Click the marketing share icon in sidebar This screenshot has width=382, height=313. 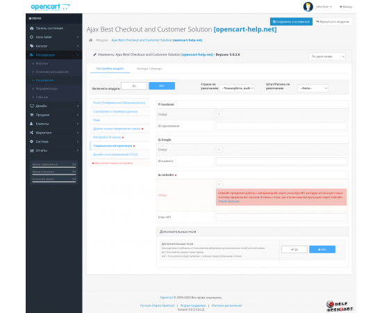click(31, 132)
